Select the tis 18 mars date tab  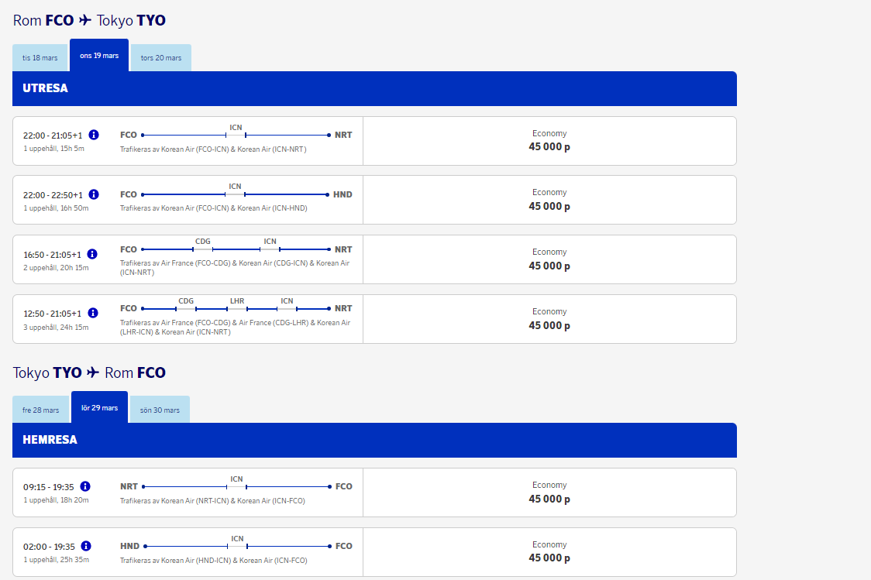tap(40, 58)
